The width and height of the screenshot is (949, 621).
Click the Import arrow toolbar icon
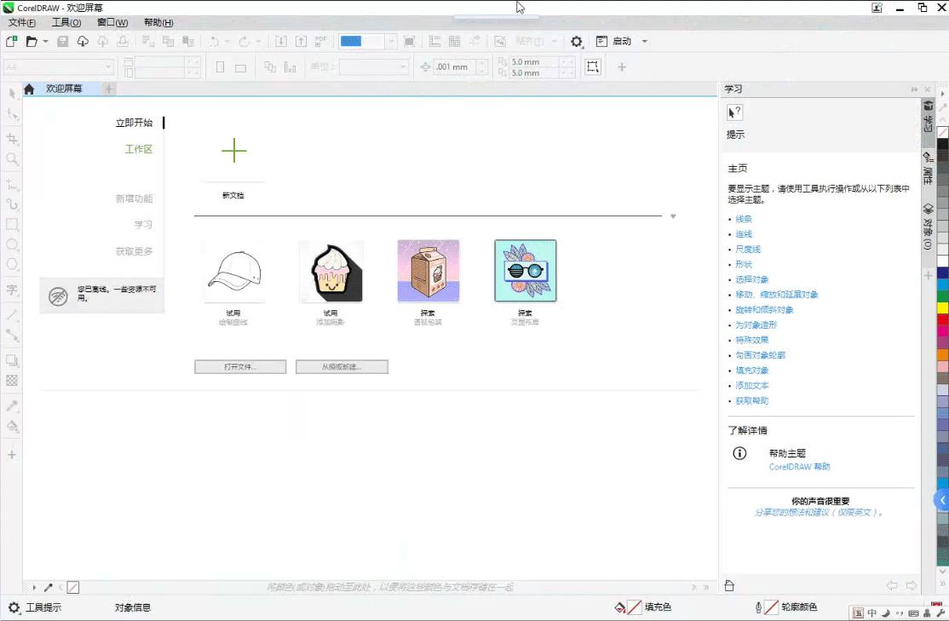(281, 41)
